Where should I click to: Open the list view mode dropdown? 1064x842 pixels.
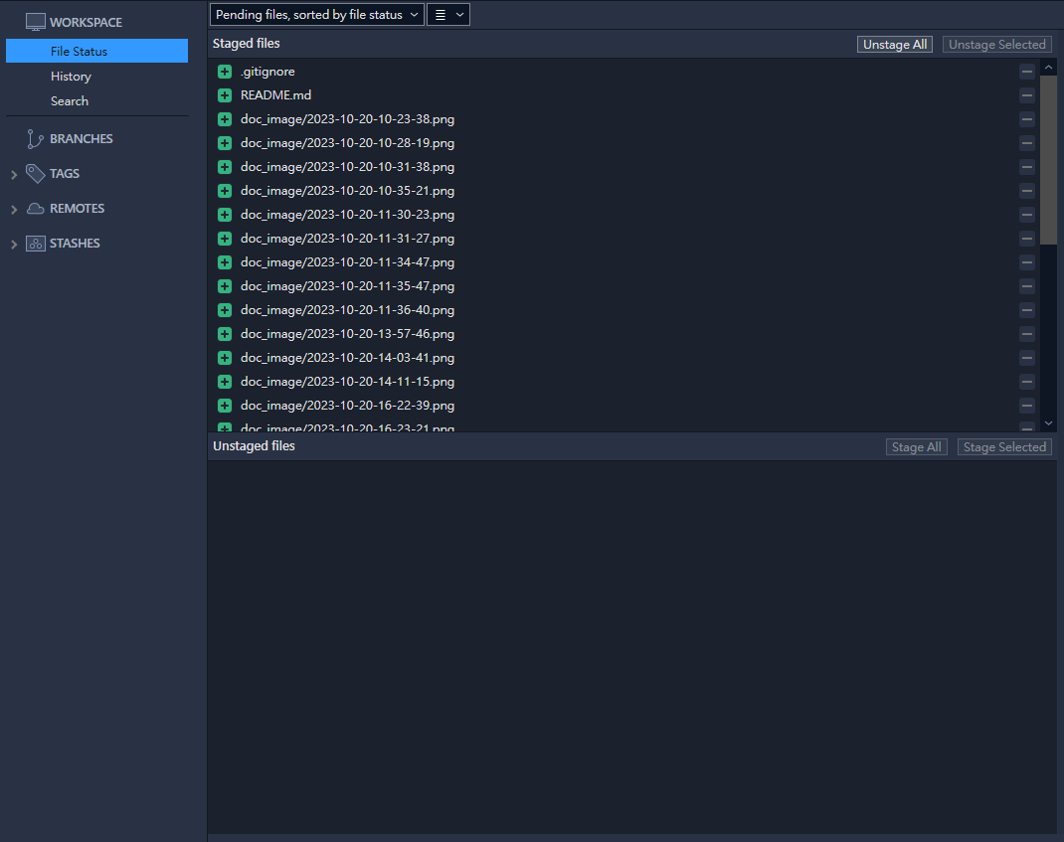coord(448,15)
